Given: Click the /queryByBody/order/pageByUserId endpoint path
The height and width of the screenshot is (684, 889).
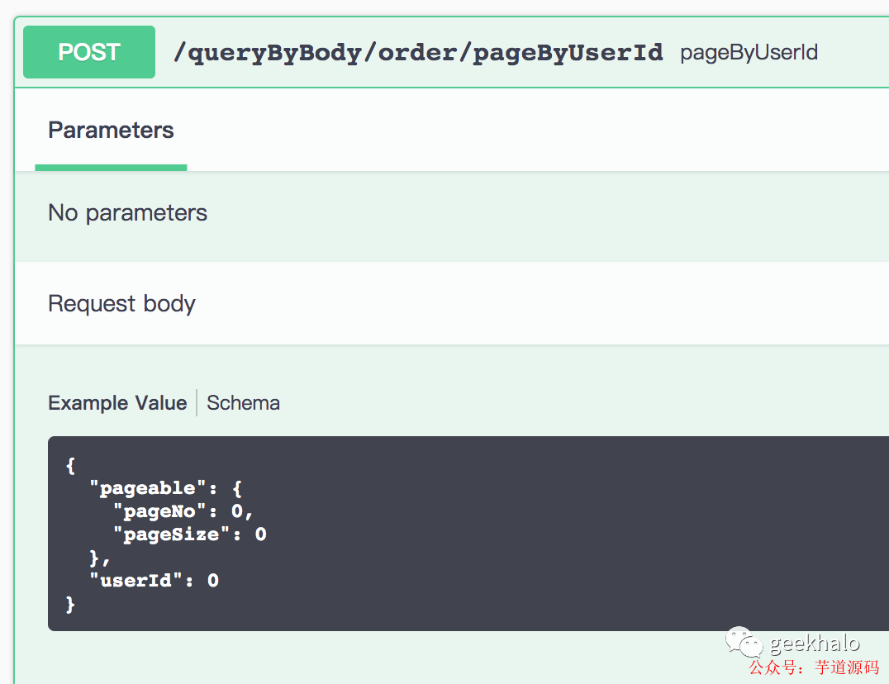Looking at the screenshot, I should (418, 53).
